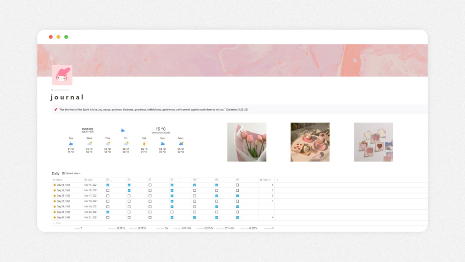Open the Count 7 footer calculation

point(78,229)
